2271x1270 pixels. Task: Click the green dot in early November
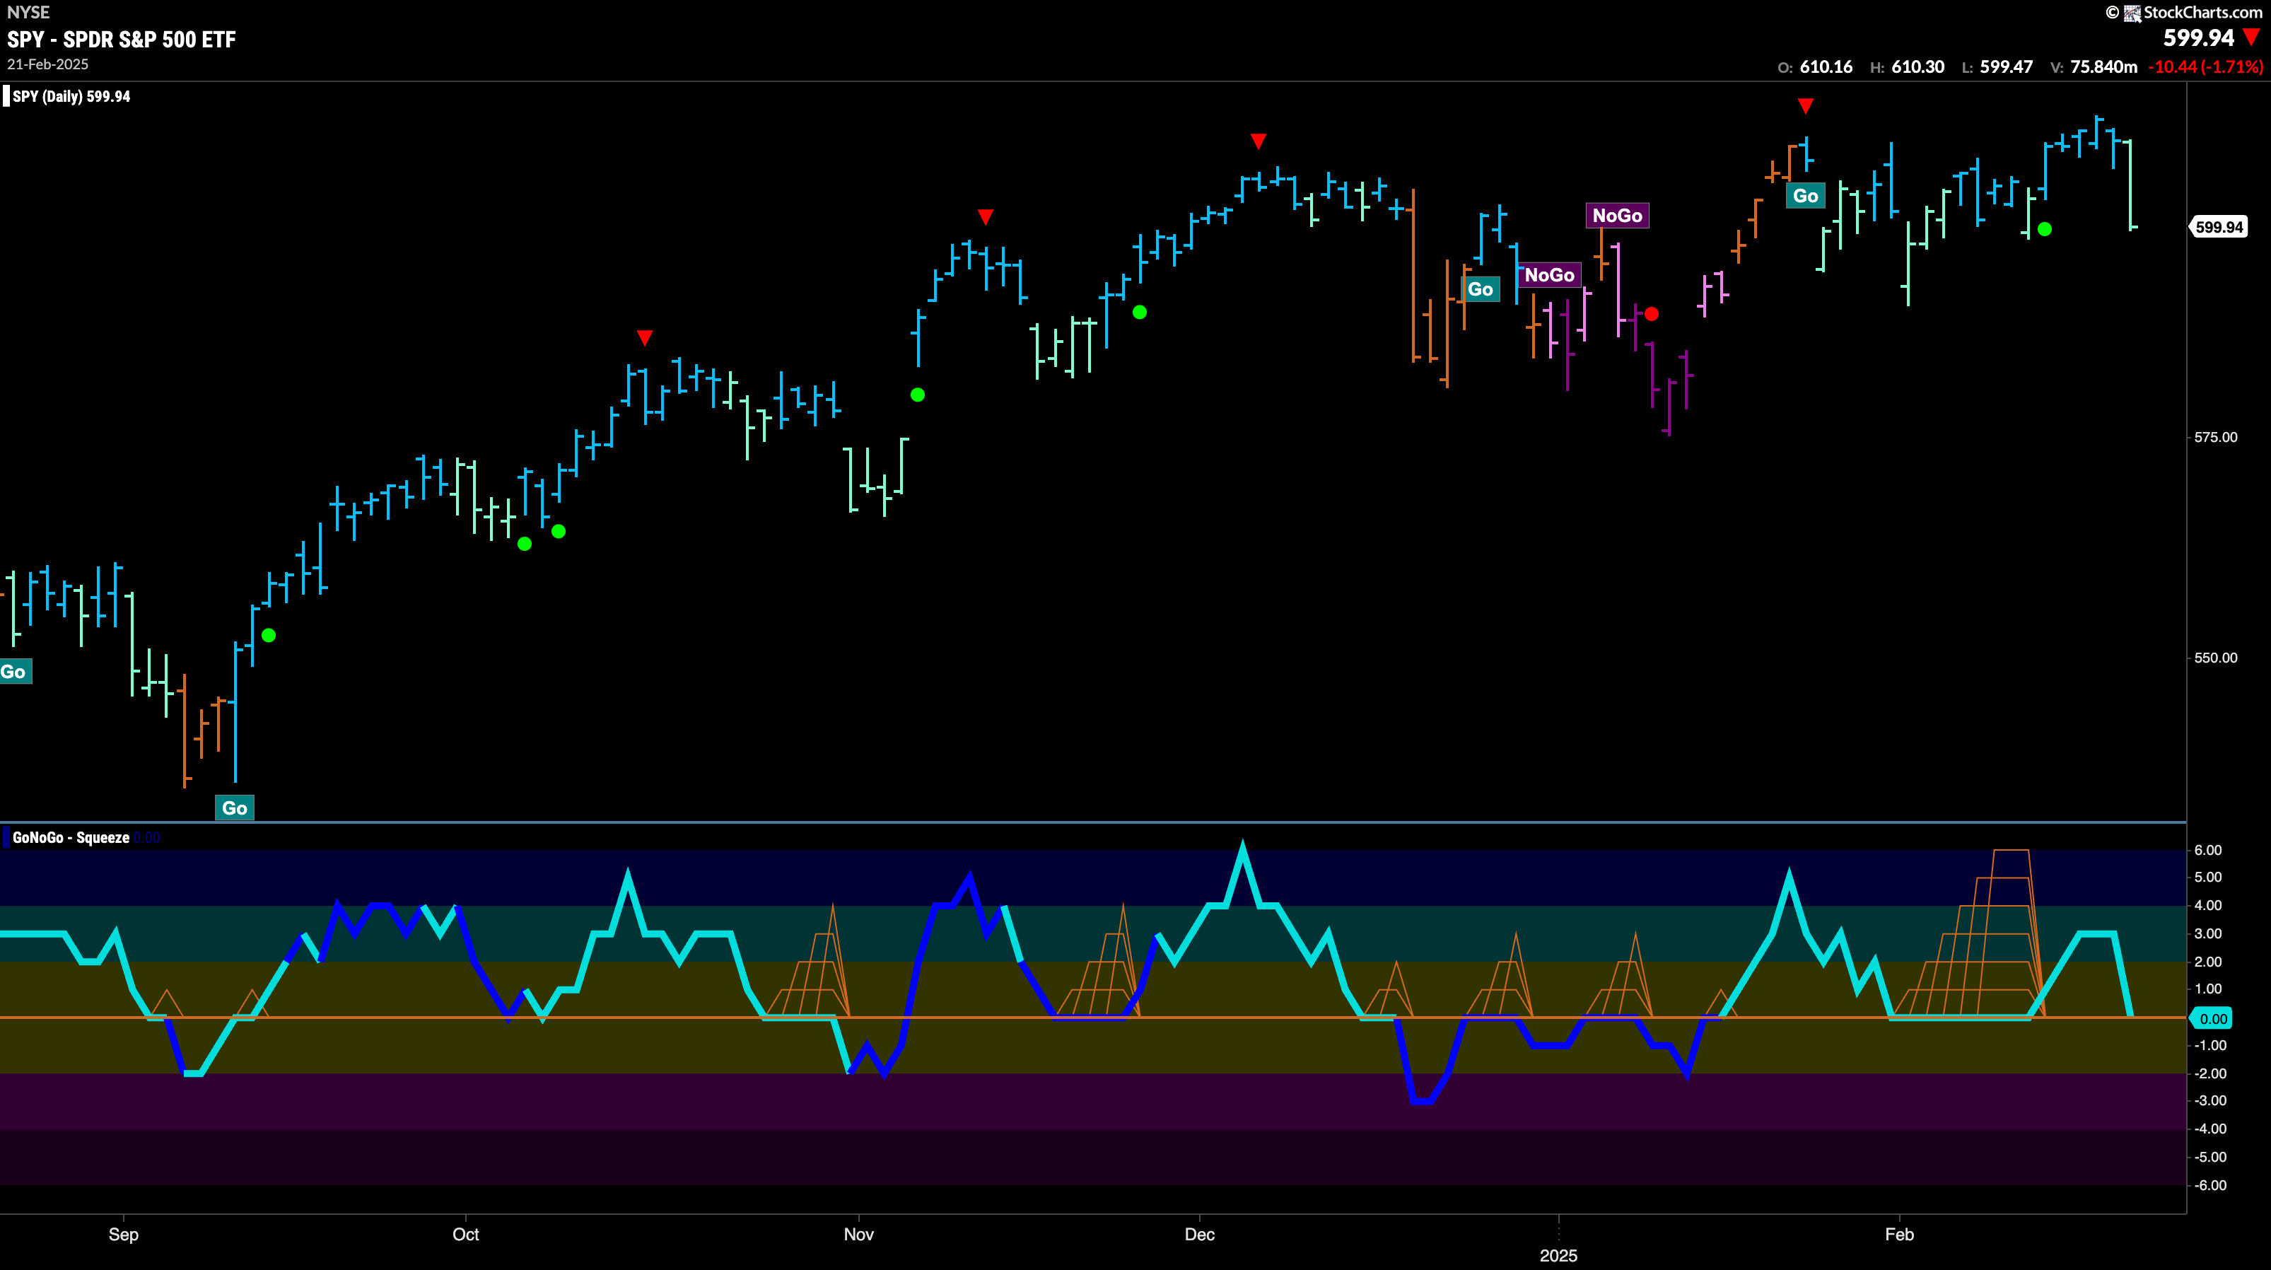point(918,395)
